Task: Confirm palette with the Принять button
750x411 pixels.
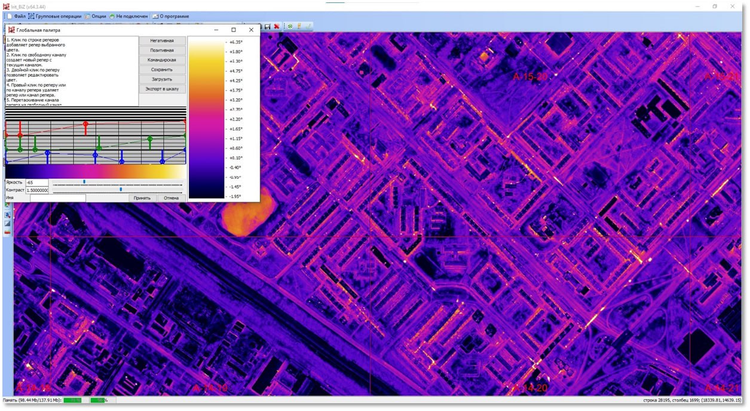Action: pos(142,198)
